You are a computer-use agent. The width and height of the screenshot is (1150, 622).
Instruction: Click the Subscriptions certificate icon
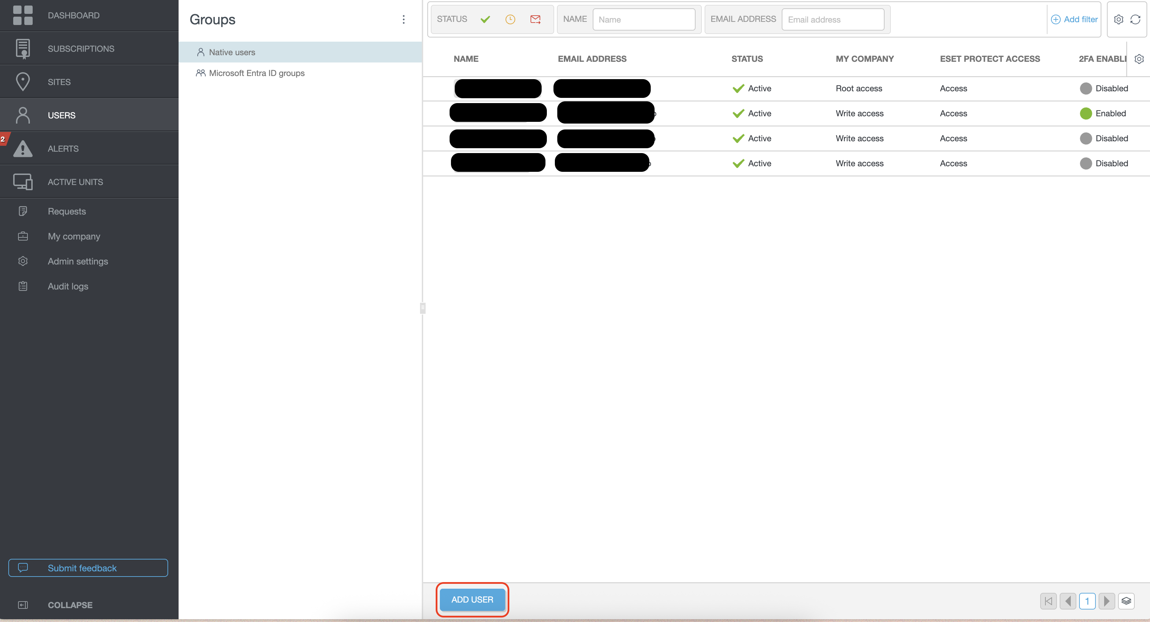click(x=23, y=49)
